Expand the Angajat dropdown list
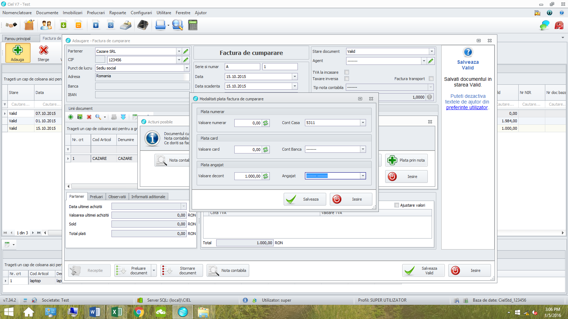The width and height of the screenshot is (568, 319). [x=363, y=176]
